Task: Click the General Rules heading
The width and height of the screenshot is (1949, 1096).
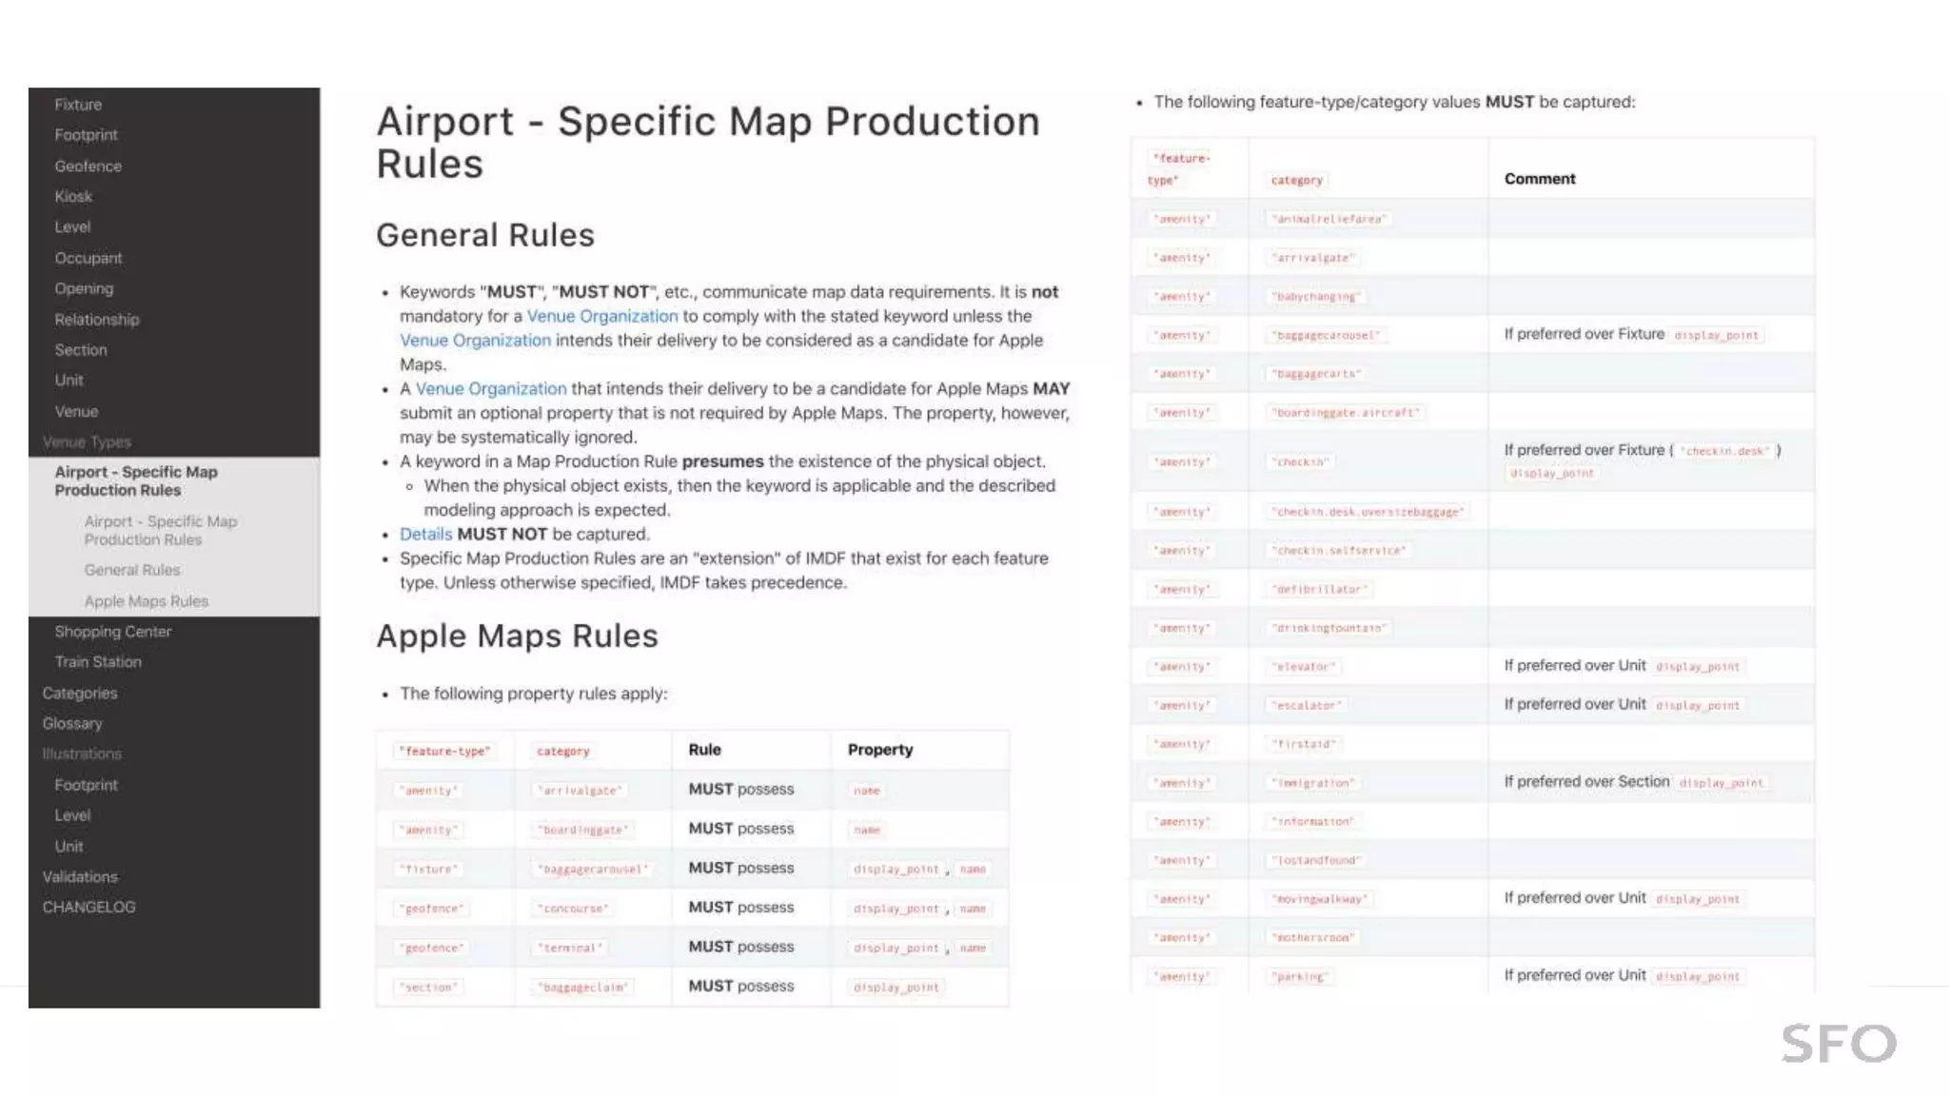Action: point(485,235)
